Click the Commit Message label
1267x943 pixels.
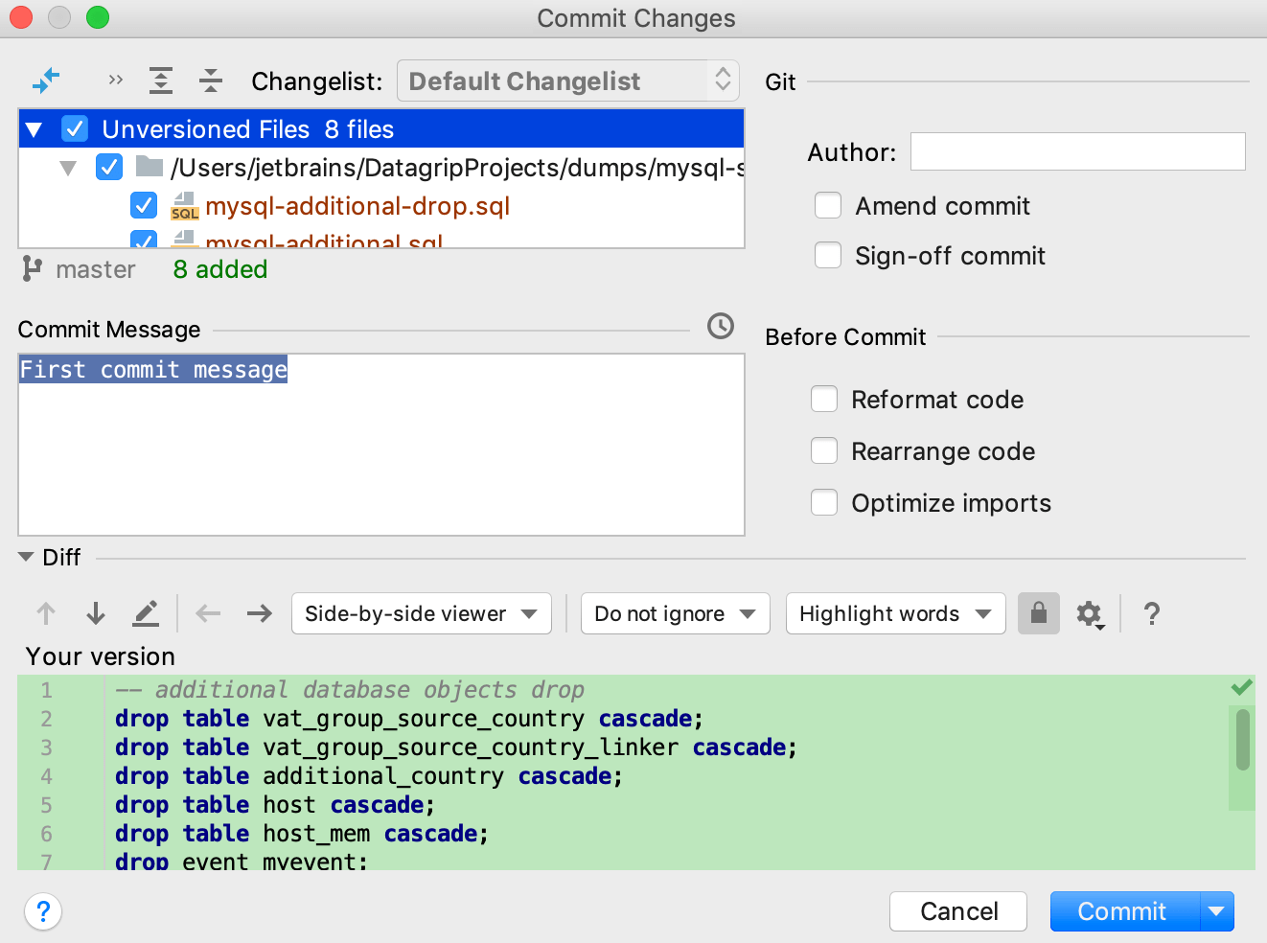coord(109,330)
